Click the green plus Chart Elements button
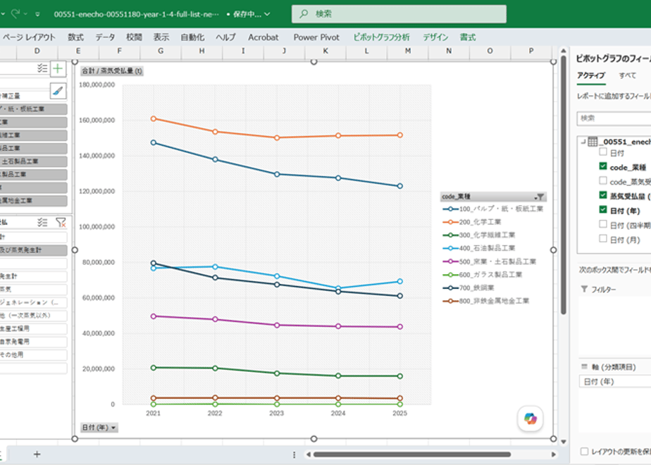Viewport: 651px width, 465px height. [58, 68]
